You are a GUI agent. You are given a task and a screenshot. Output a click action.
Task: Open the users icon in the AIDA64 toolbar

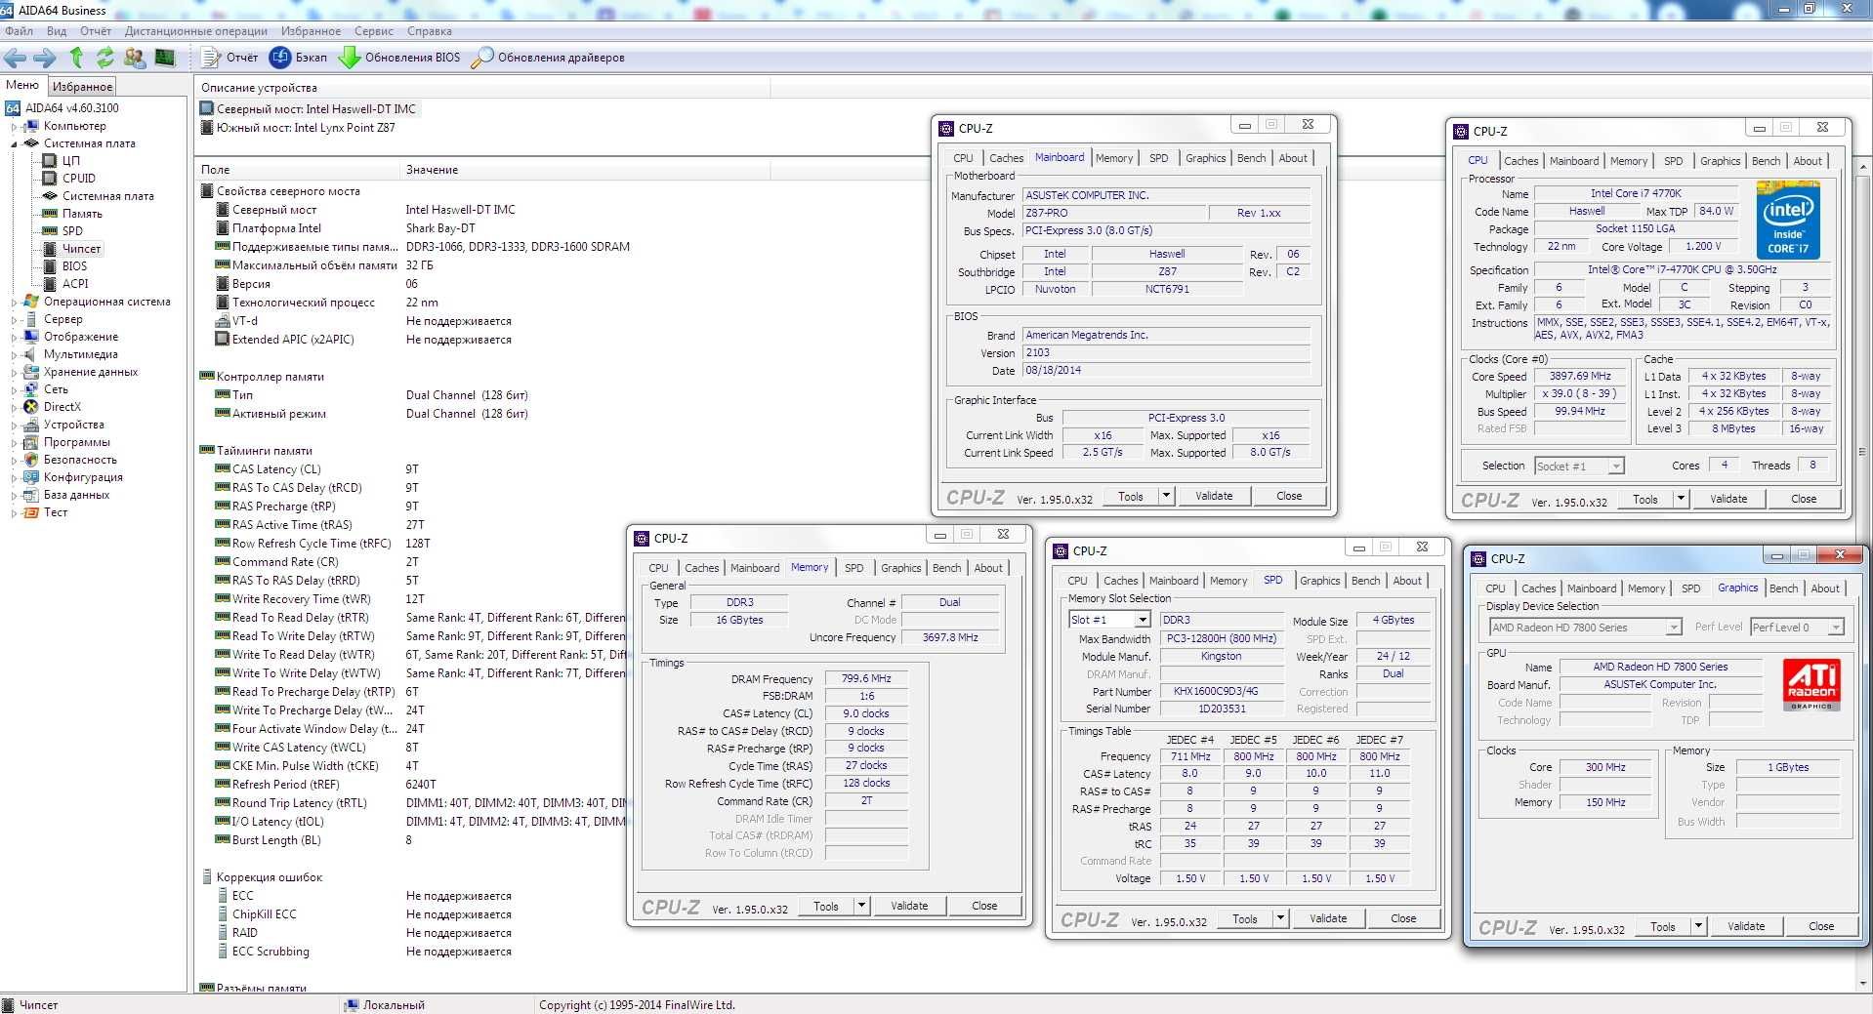click(135, 58)
